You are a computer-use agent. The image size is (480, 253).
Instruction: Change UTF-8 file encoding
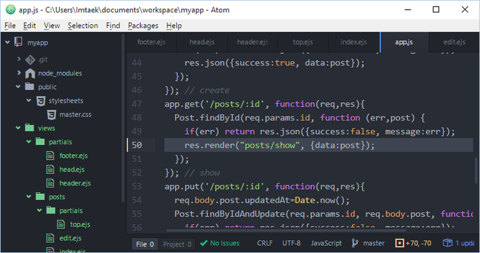click(x=291, y=243)
